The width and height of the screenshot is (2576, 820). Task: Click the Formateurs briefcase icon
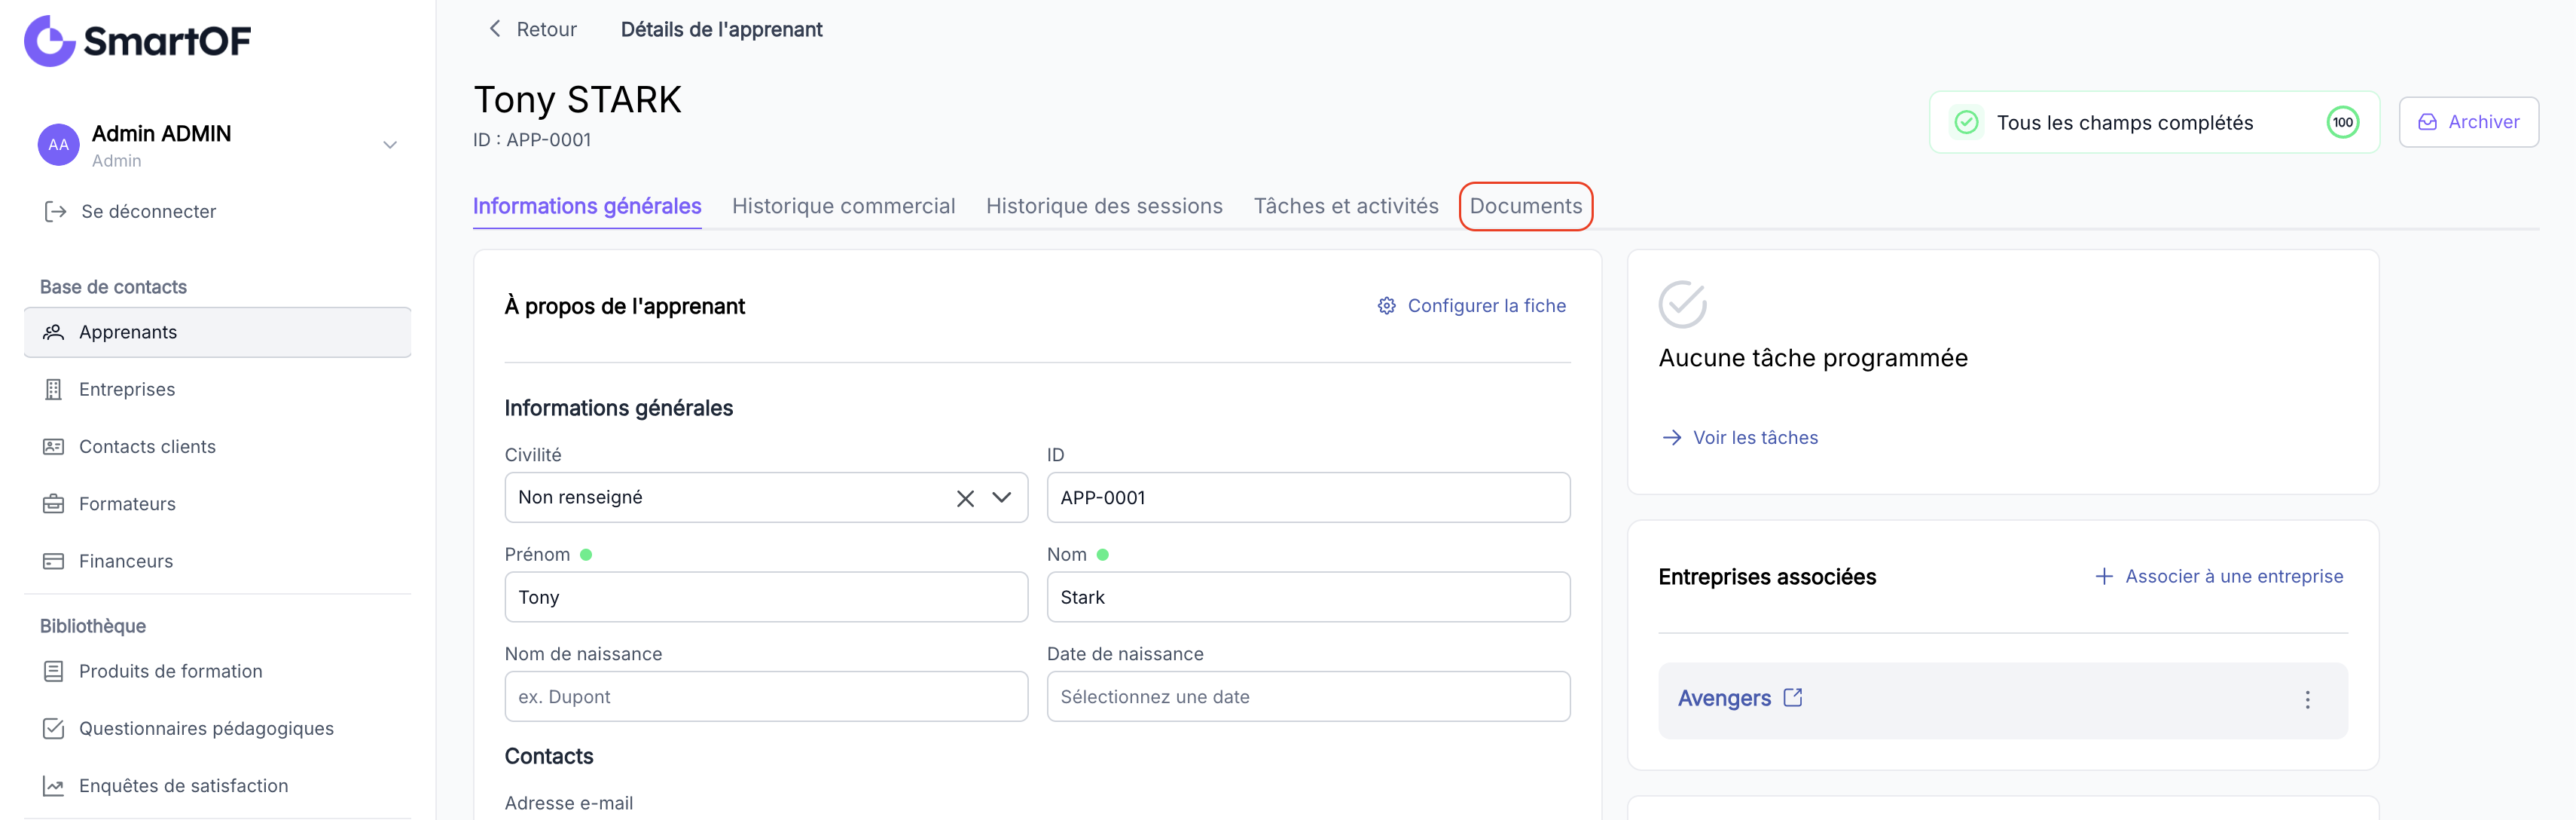(54, 503)
